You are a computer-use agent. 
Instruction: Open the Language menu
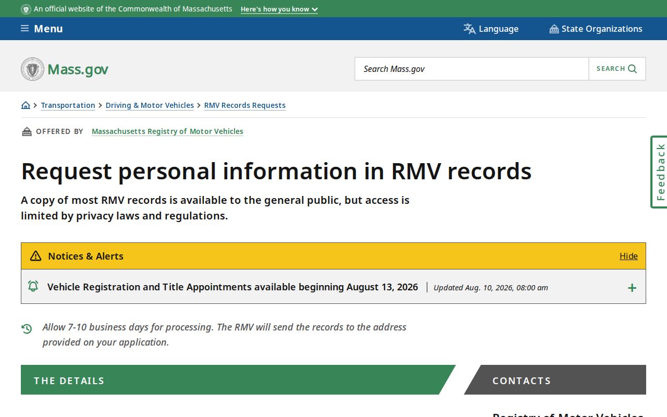[x=491, y=29]
